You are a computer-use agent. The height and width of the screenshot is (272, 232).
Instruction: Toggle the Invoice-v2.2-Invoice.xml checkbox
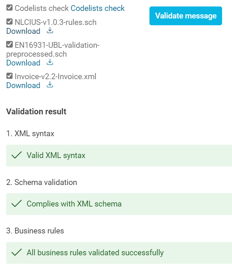[10, 76]
